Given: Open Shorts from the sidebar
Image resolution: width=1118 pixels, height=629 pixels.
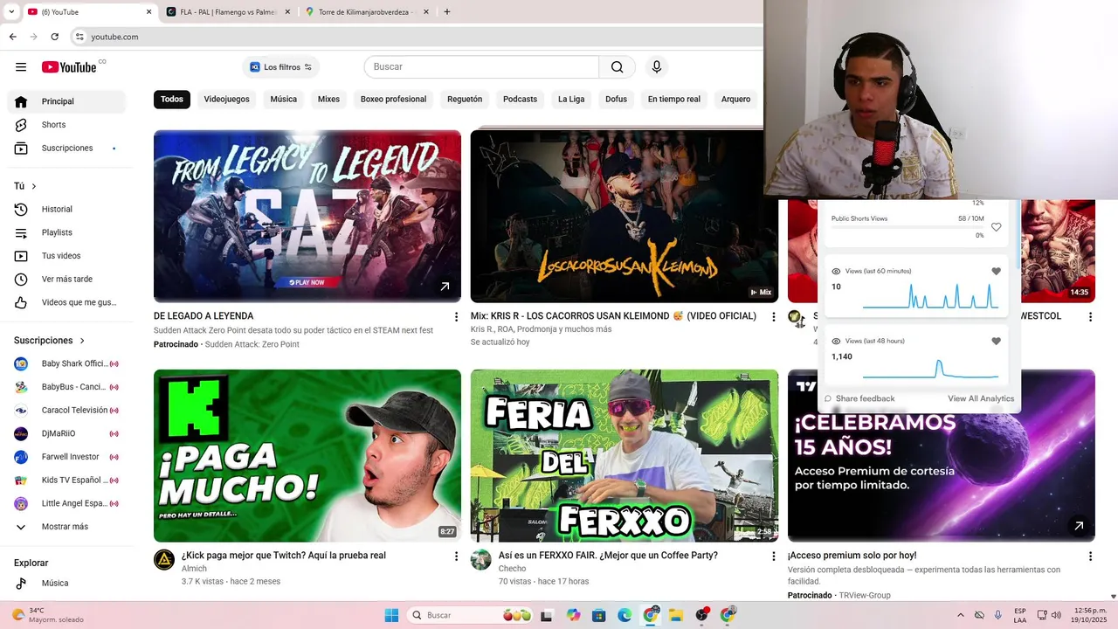Looking at the screenshot, I should click(66, 125).
